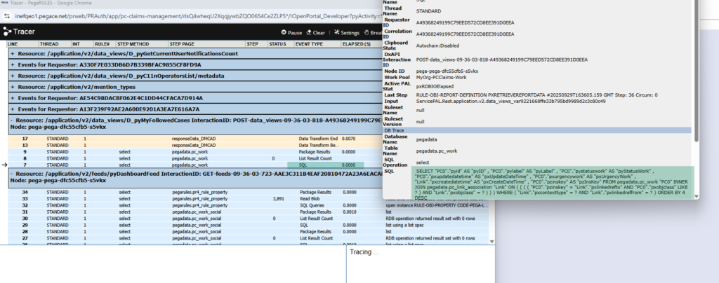Viewport: 719px width, 283px height.
Task: Click the Settings wrench icon in the Tracer toolbar
Action: (336, 32)
